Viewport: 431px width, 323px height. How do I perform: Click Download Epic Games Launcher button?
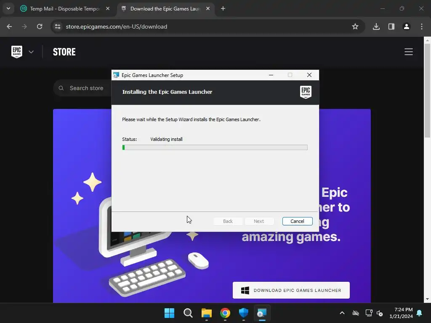(x=291, y=290)
